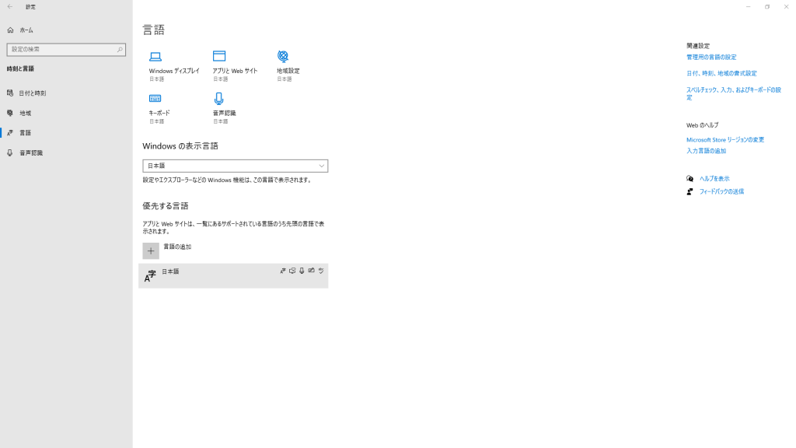Click the display language feature icon in 日本語 row
The width and height of the screenshot is (796, 448).
pos(283,271)
